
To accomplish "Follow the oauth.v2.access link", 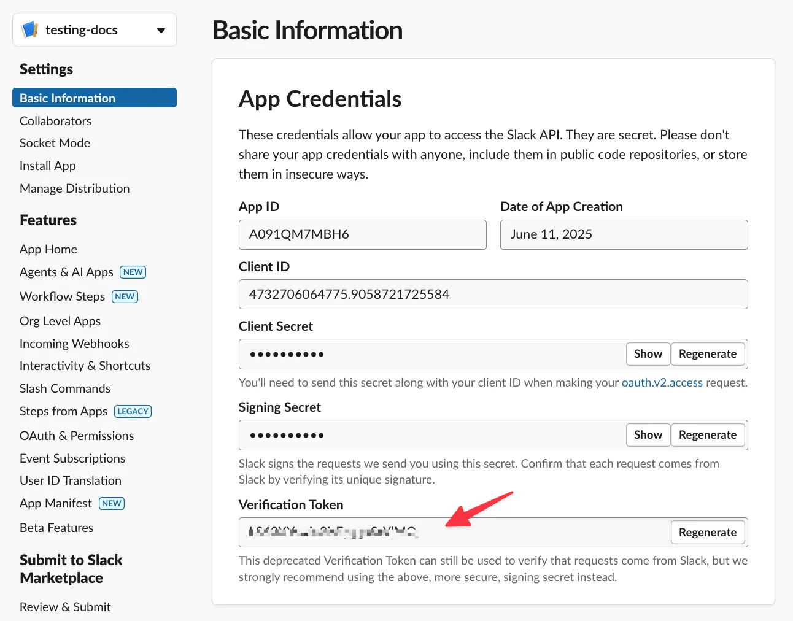I will click(662, 383).
